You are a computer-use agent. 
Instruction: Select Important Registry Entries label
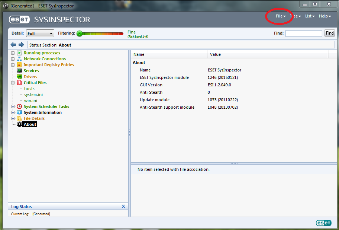point(49,65)
